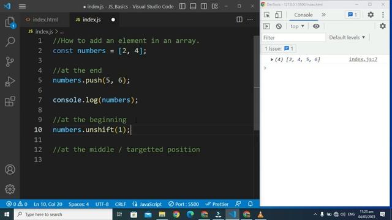
Task: Click the unsaved dot on index.js tab
Action: pyautogui.click(x=113, y=20)
